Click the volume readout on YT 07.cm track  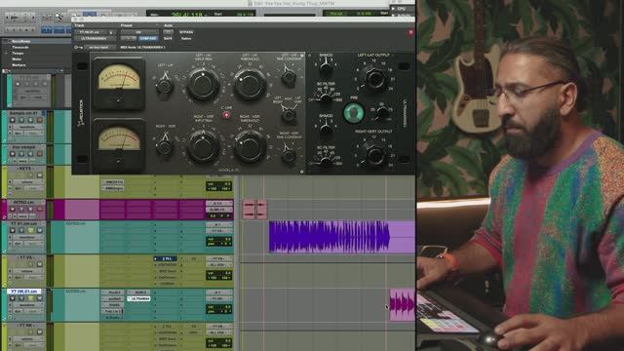tap(218, 239)
